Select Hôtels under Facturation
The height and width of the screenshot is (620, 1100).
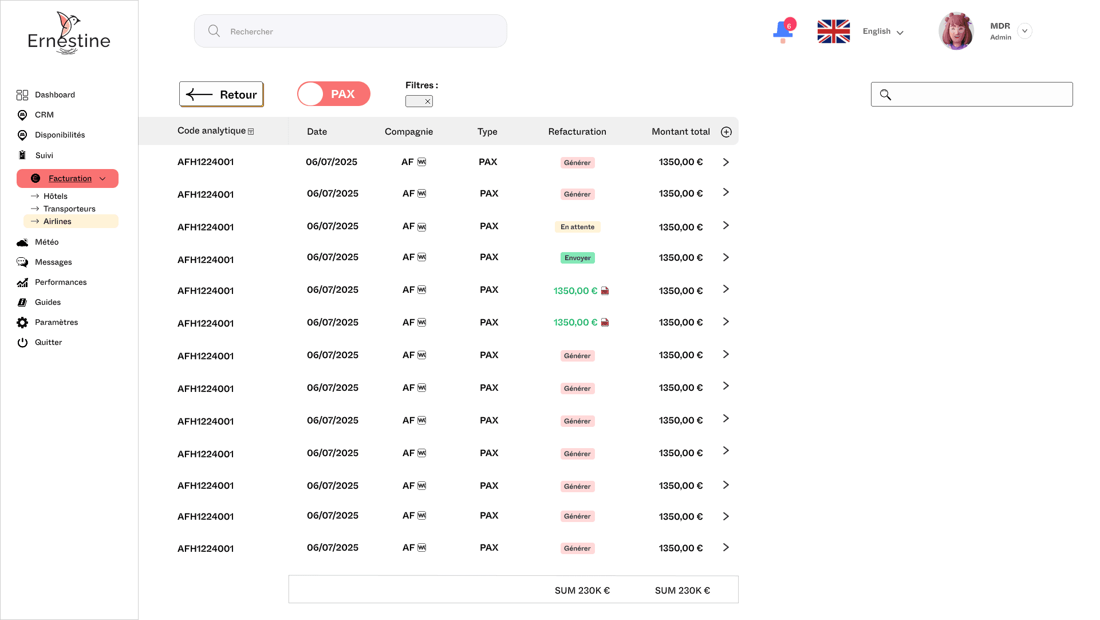(56, 196)
